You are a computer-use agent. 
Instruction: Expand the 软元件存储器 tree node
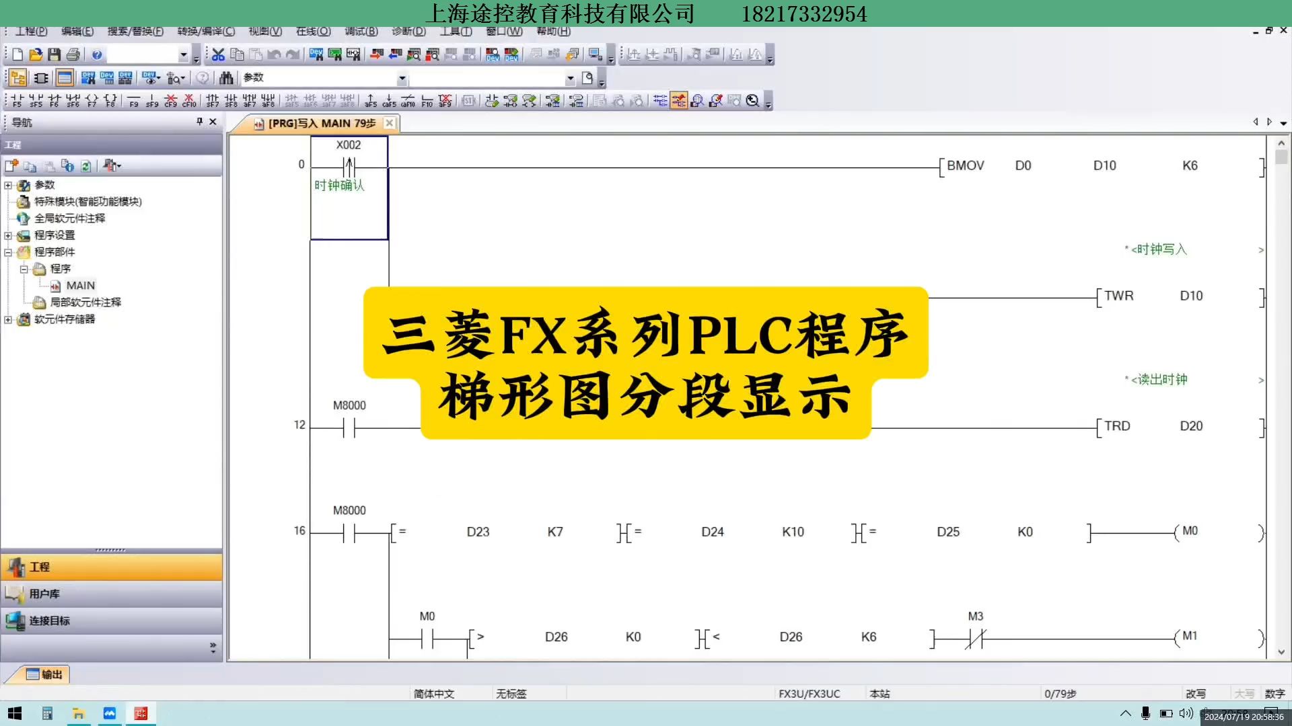coord(8,319)
